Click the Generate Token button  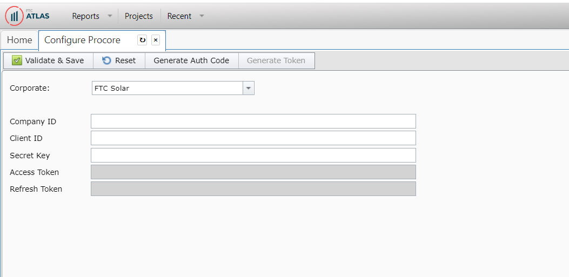[276, 60]
